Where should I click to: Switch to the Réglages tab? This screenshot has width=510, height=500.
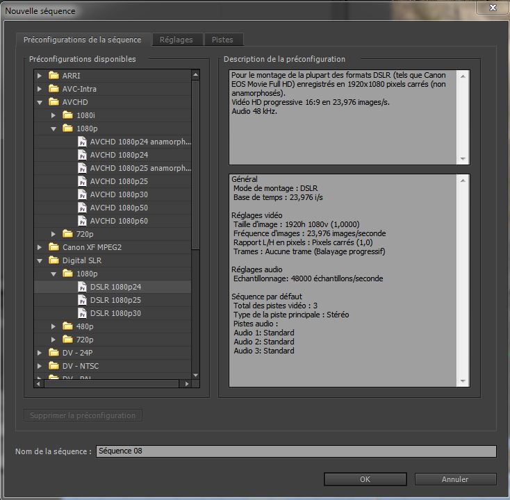176,40
